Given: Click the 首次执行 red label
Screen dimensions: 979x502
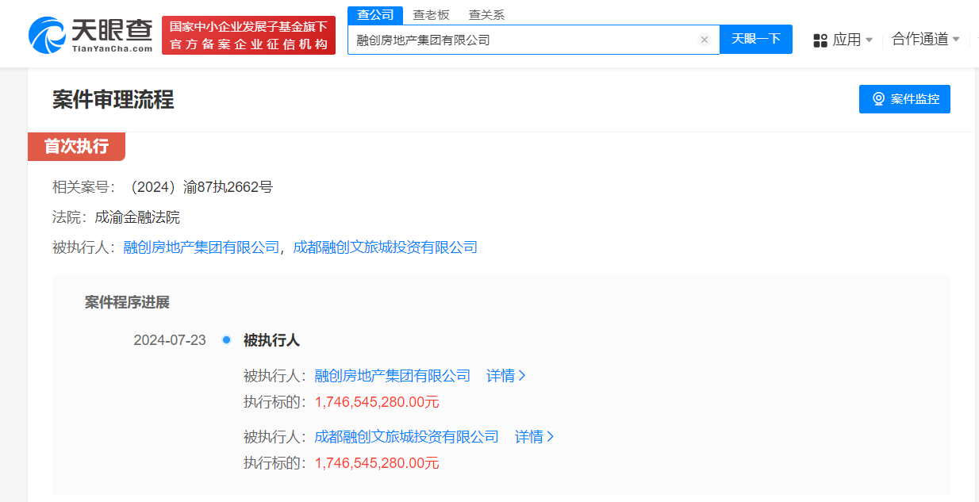Looking at the screenshot, I should tap(76, 147).
